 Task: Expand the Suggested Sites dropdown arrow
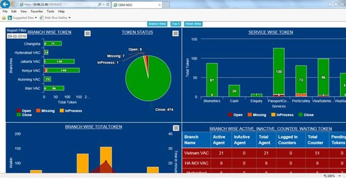[x=36, y=18]
